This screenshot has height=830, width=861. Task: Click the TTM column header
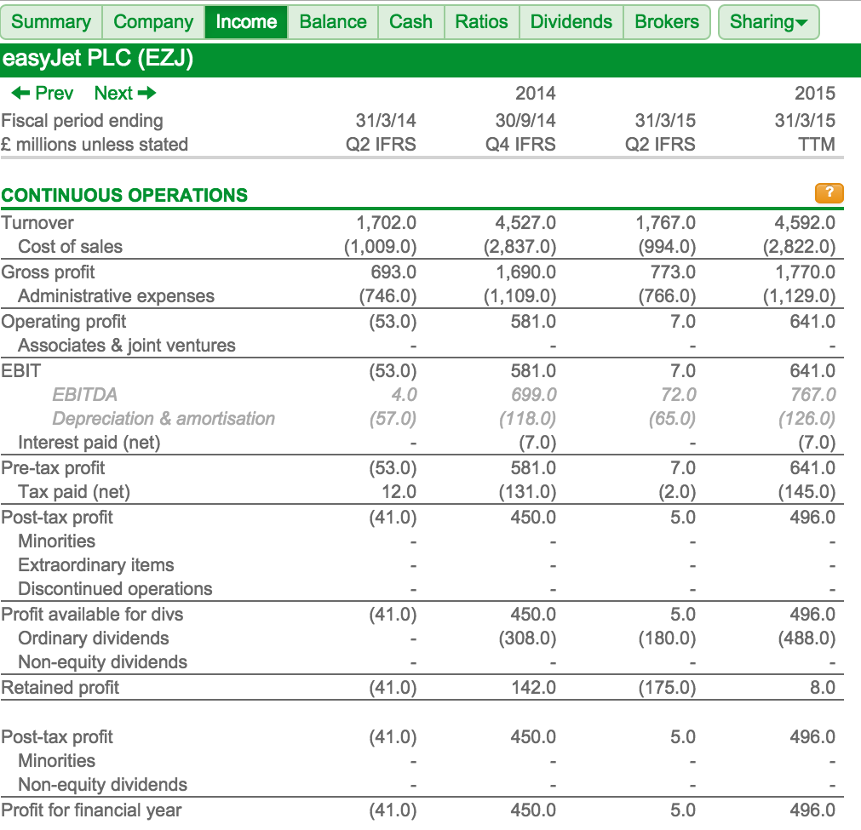[x=817, y=145]
